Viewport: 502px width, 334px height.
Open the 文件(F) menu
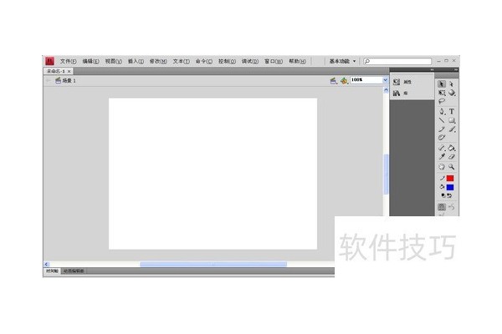[68, 61]
